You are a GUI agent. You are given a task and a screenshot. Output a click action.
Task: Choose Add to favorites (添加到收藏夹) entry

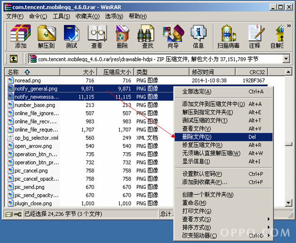(x=223, y=182)
